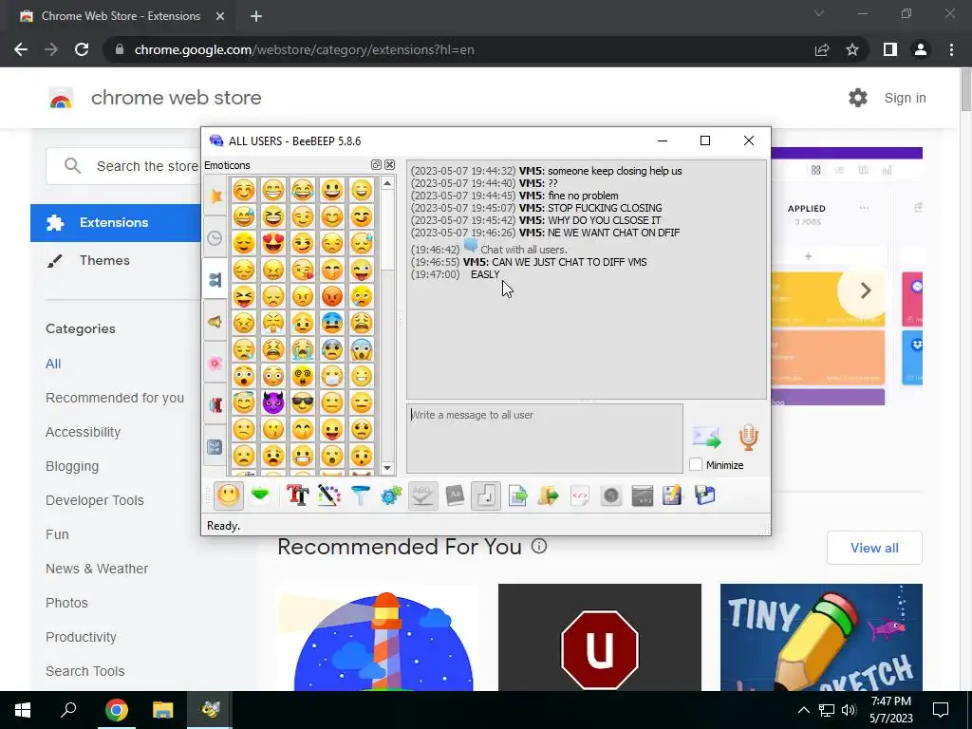Insert the purple devil emoji
Image resolution: width=972 pixels, height=729 pixels.
(x=272, y=402)
